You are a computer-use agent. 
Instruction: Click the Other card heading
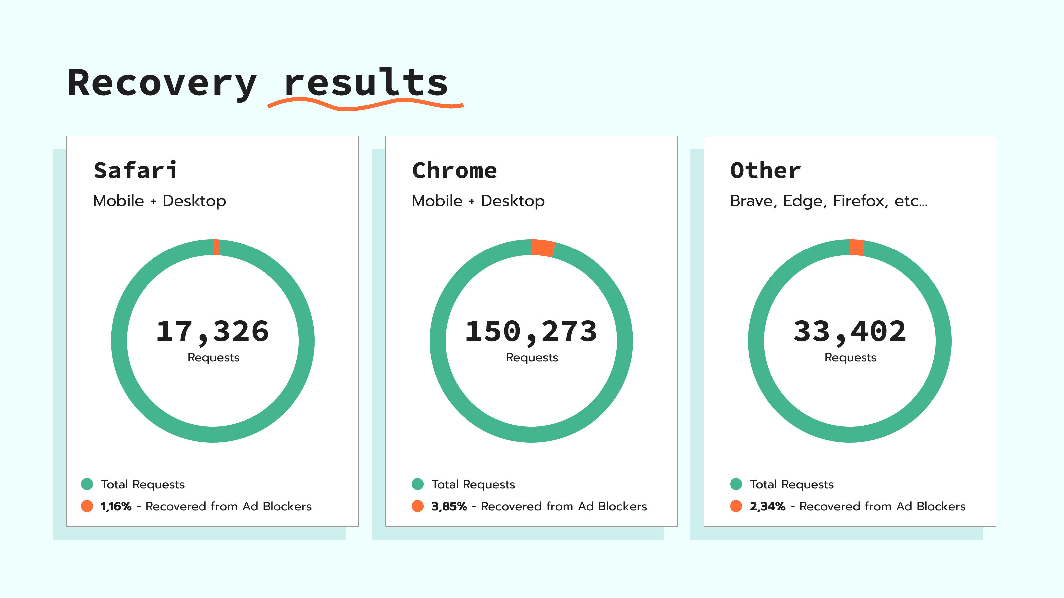point(765,170)
